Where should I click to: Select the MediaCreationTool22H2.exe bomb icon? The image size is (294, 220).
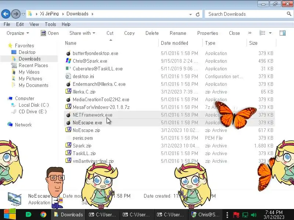(x=68, y=99)
